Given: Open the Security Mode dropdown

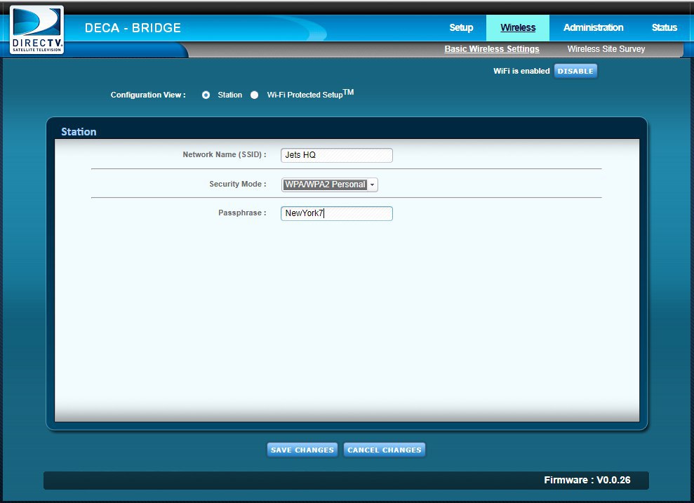Looking at the screenshot, I should coord(330,185).
